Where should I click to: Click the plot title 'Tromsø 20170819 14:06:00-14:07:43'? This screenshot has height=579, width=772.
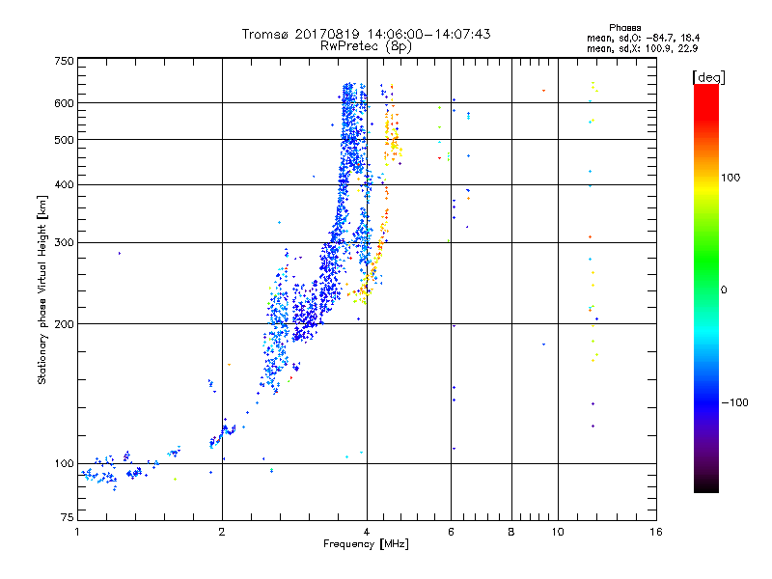click(x=366, y=34)
